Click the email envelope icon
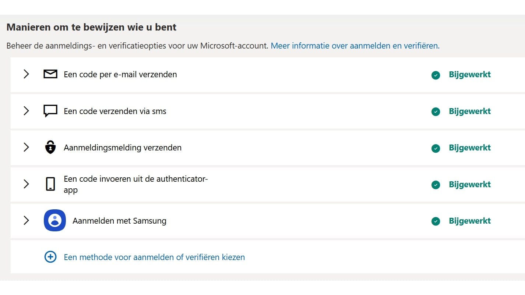 (50, 74)
